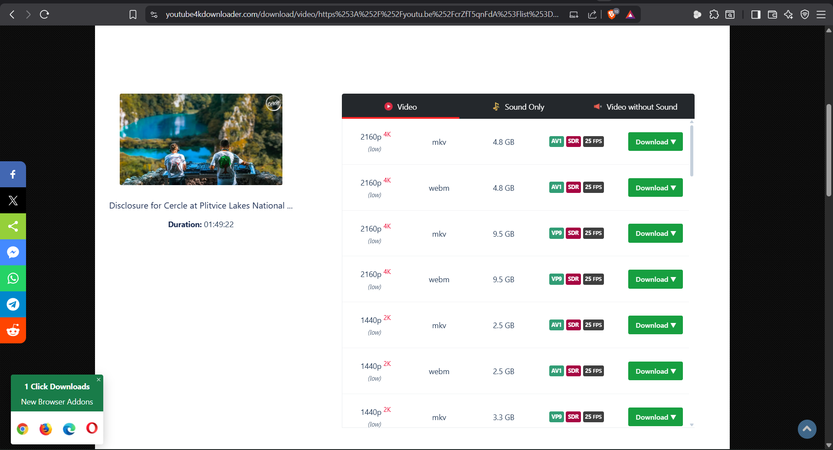Share the page on Telegram
The image size is (833, 450).
(13, 304)
